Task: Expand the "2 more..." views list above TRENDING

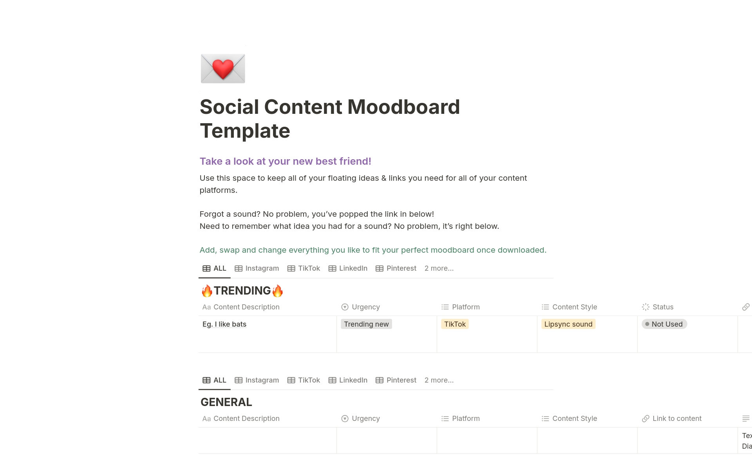Action: (439, 268)
